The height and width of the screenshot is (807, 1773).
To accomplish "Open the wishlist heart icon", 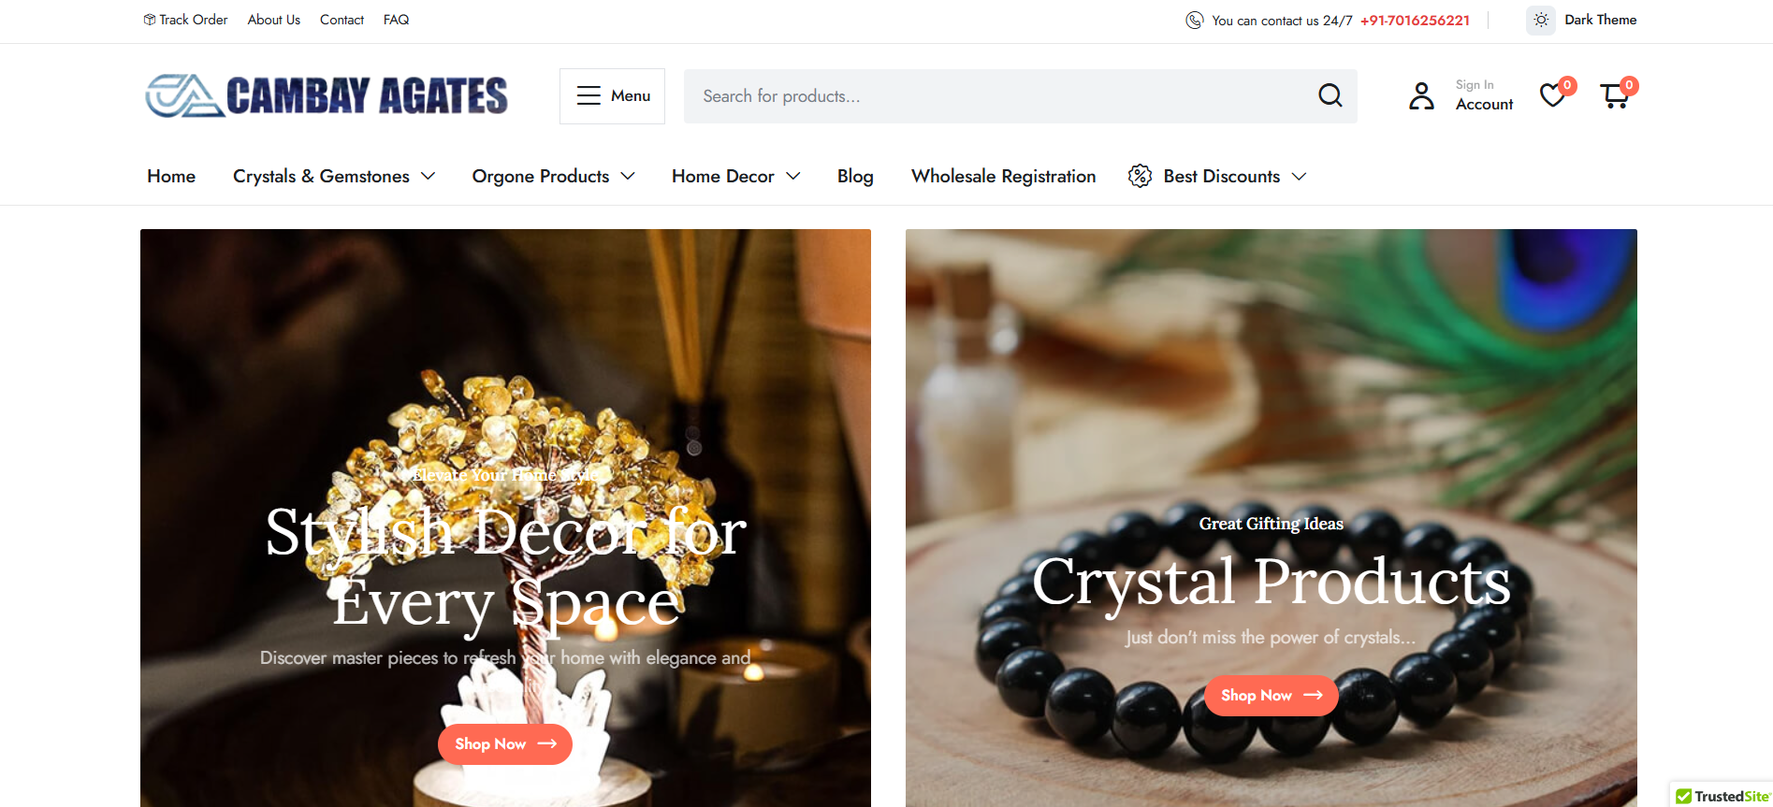I will [x=1553, y=95].
